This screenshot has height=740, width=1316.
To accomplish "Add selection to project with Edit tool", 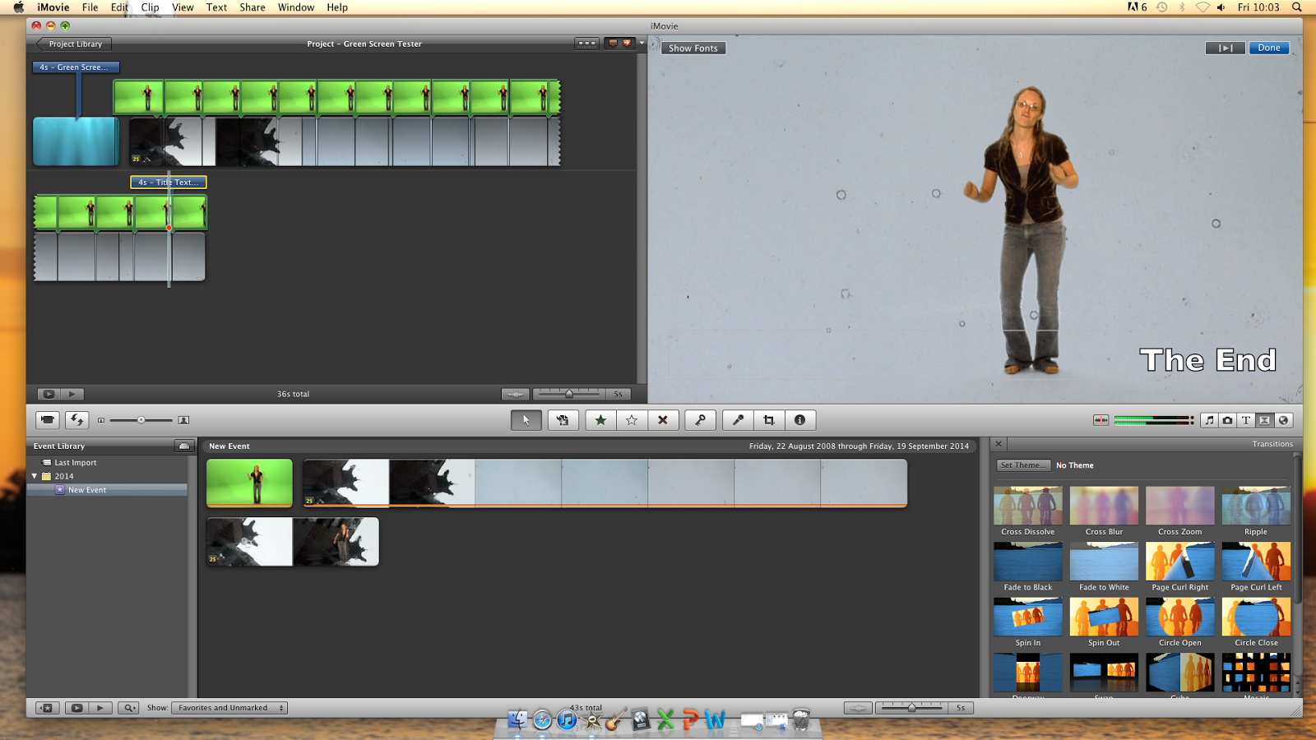I will 563,420.
